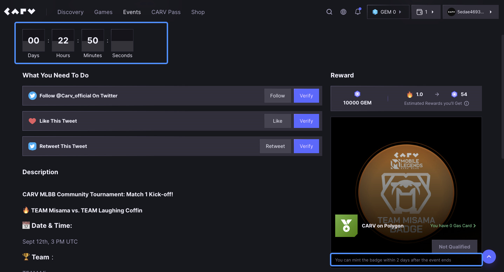This screenshot has height=272, width=504.
Task: Click the GEM crystal icon in header
Action: click(x=375, y=12)
